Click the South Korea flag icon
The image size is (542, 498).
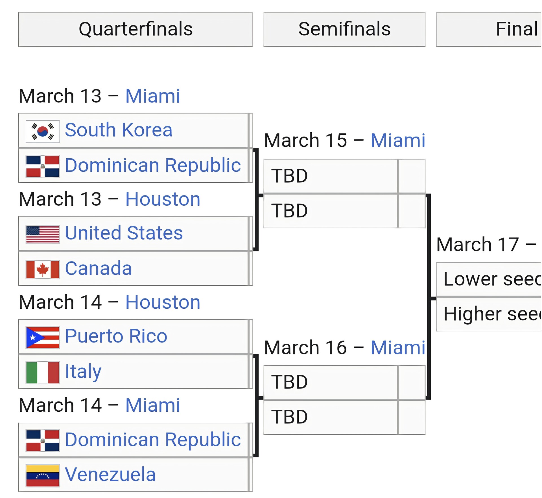pyautogui.click(x=42, y=131)
